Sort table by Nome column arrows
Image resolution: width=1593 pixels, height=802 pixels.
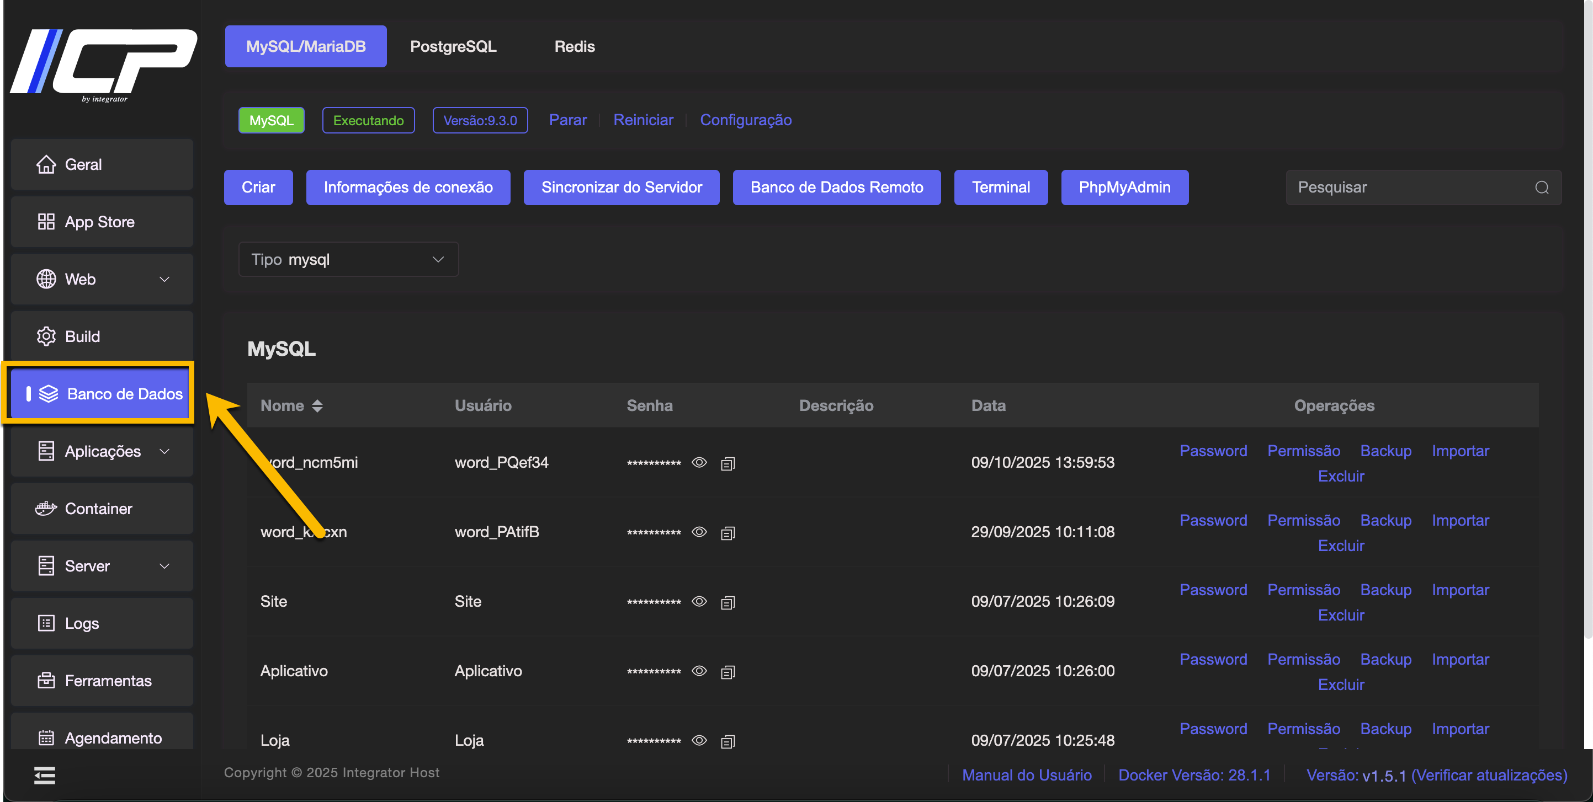[x=317, y=406]
